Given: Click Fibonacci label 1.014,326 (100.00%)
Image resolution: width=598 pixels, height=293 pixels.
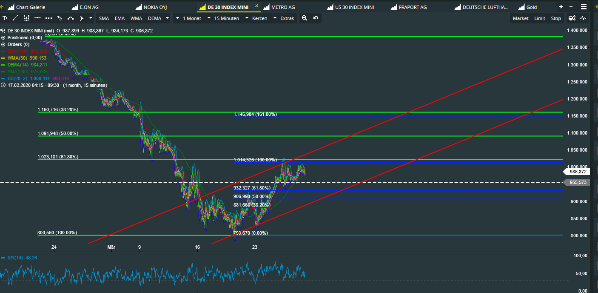Looking at the screenshot, I should click(x=255, y=160).
